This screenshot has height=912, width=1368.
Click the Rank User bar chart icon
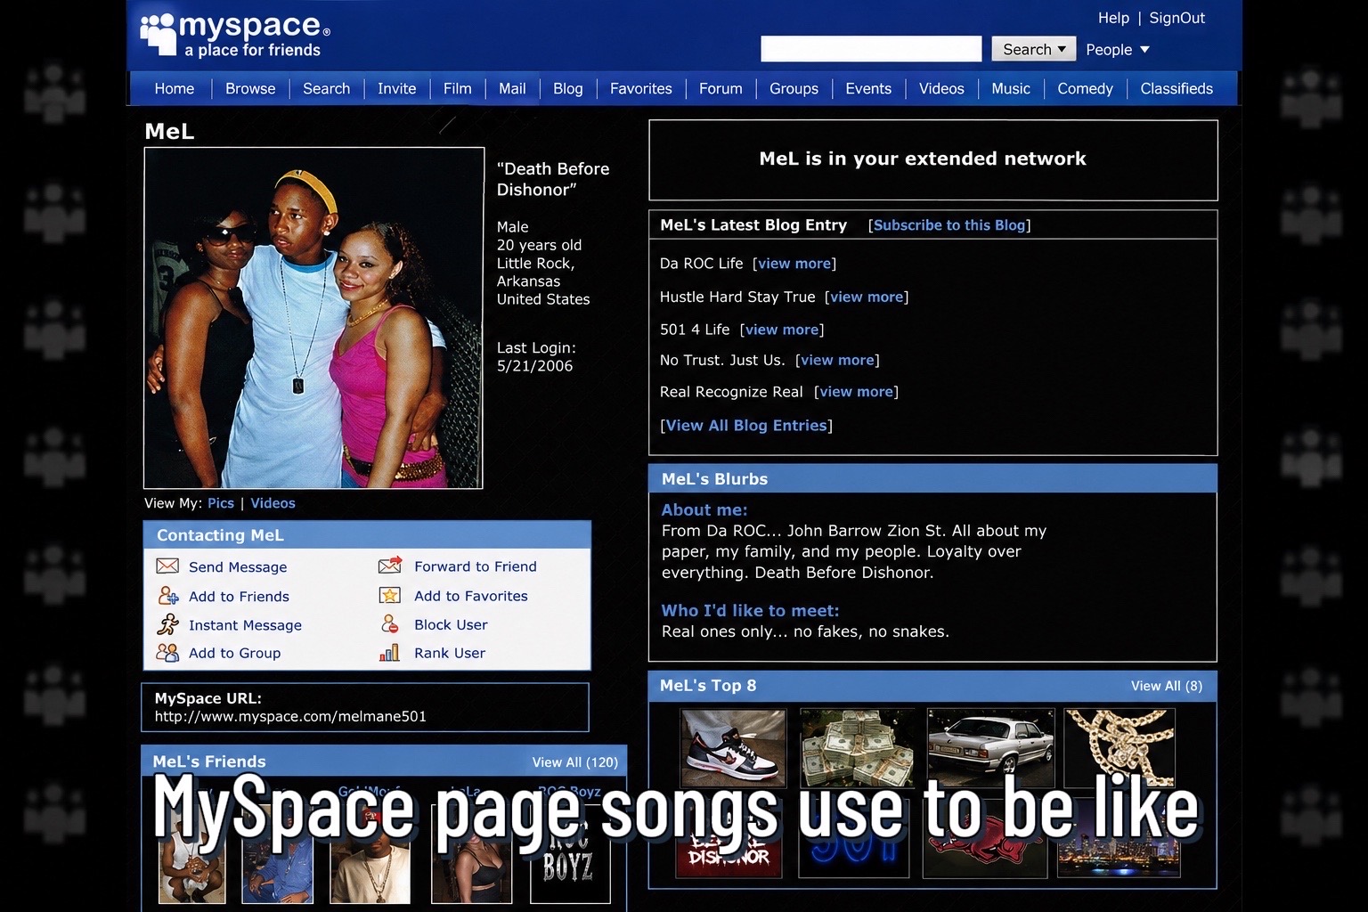pyautogui.click(x=389, y=653)
